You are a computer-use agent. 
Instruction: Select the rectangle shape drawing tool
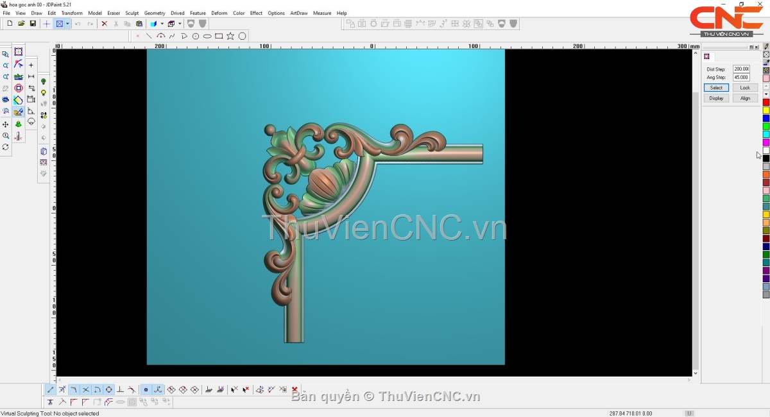click(x=219, y=36)
